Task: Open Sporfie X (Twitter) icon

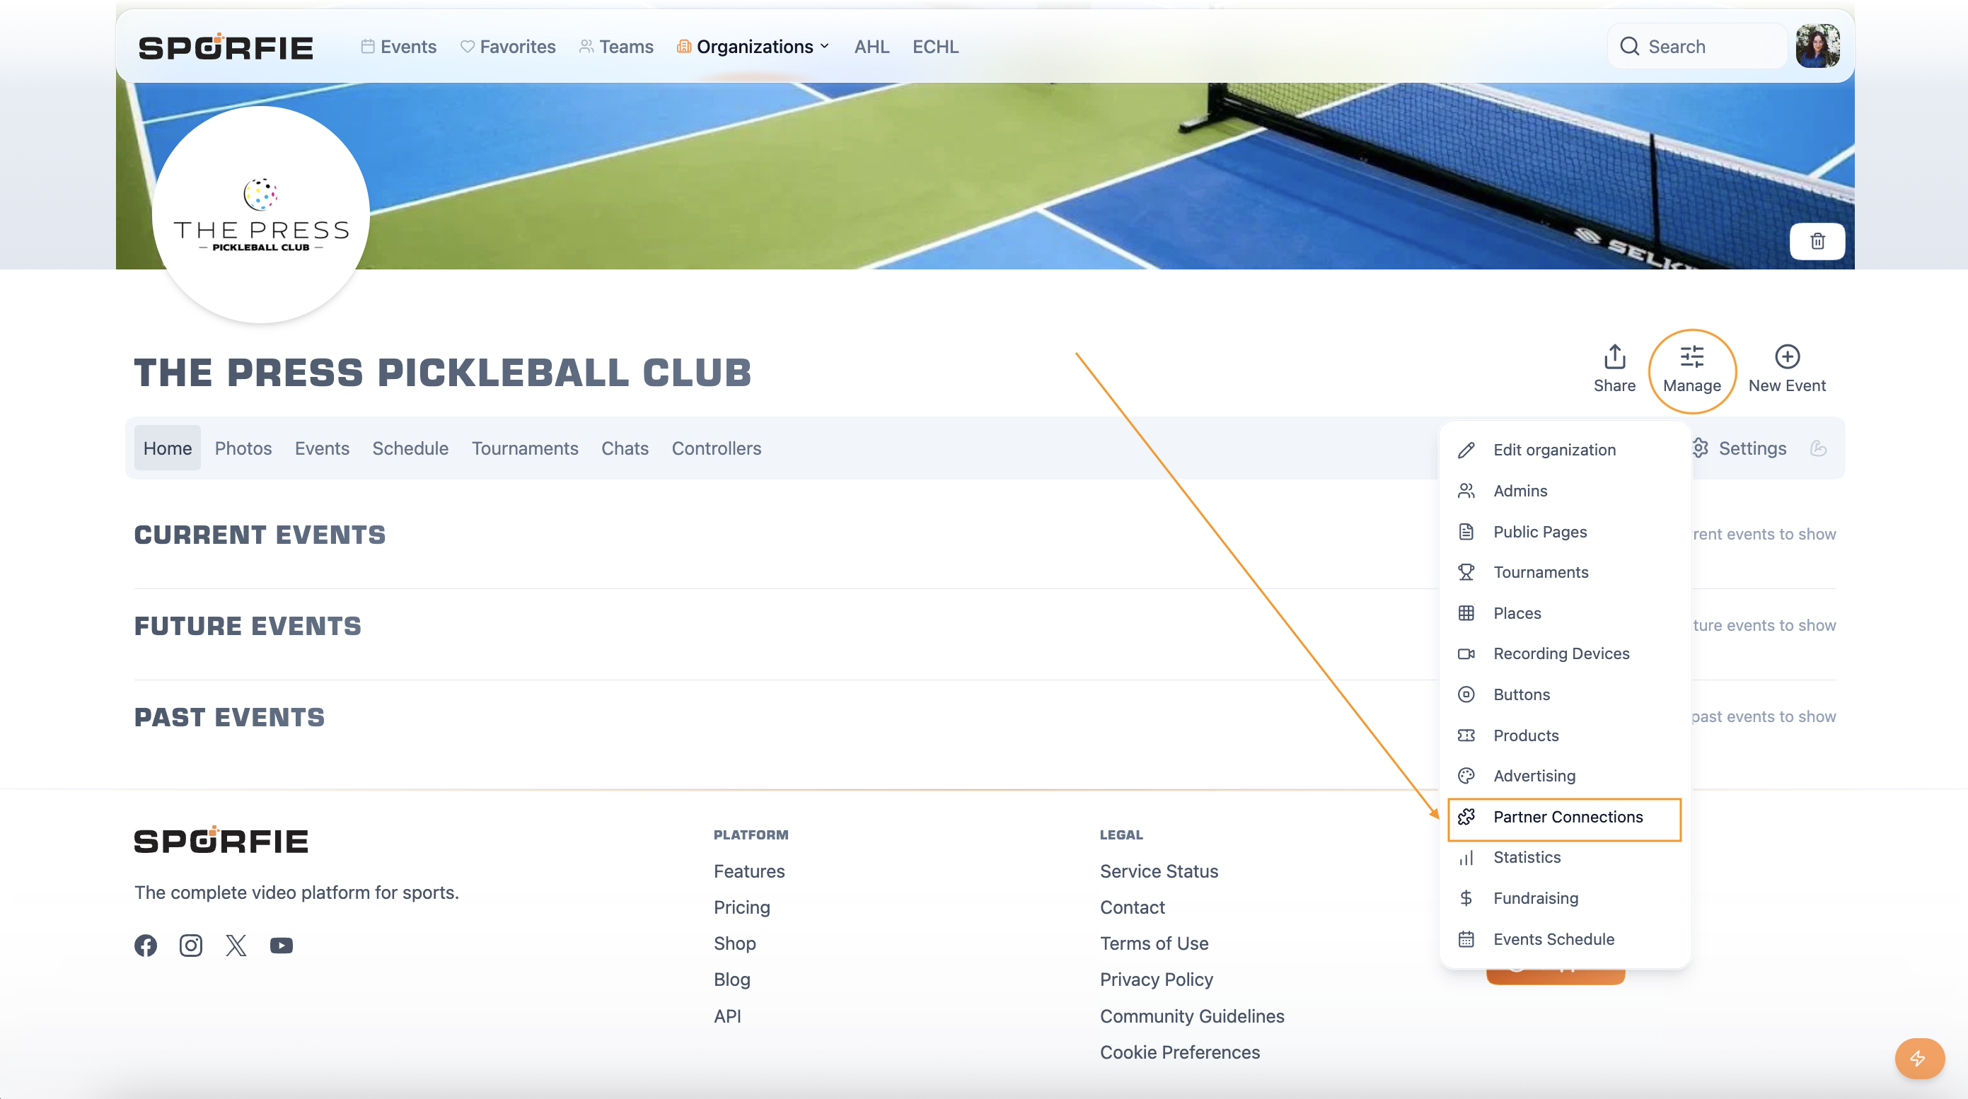Action: tap(236, 946)
